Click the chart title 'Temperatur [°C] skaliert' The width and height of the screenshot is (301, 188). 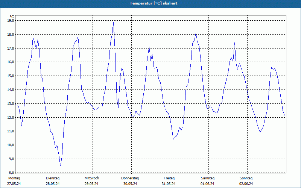[x=154, y=3]
